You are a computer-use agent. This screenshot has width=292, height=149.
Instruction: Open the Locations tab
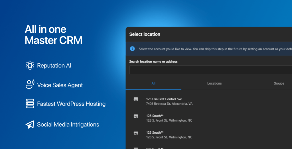[x=214, y=83]
